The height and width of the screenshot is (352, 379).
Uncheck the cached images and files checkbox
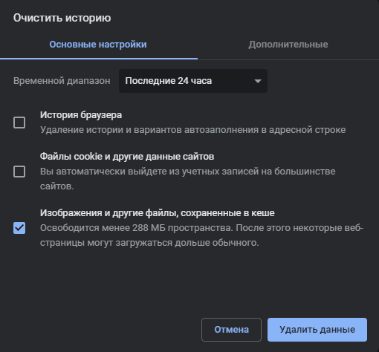(x=19, y=228)
